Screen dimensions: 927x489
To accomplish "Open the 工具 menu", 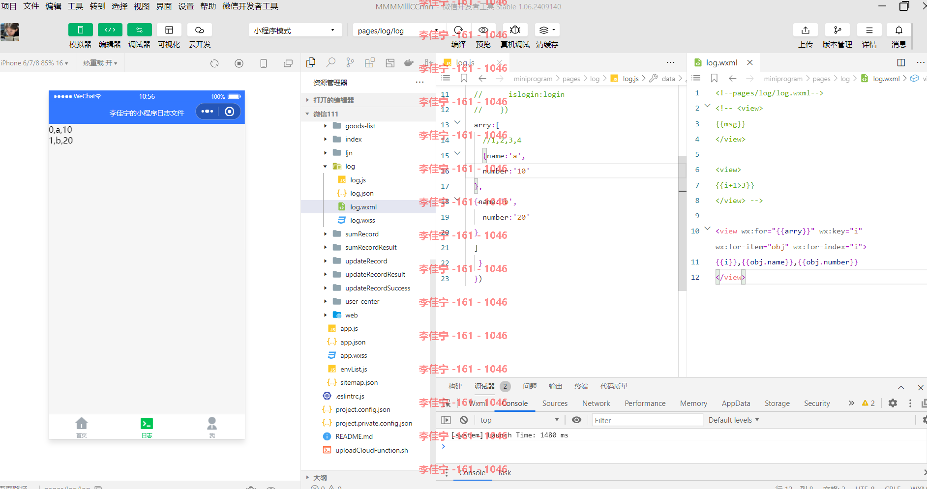I will coord(75,6).
